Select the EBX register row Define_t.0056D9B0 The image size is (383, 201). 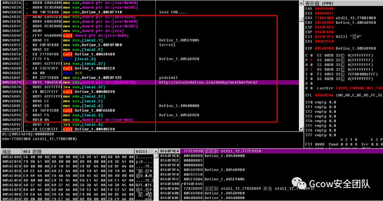point(341,23)
